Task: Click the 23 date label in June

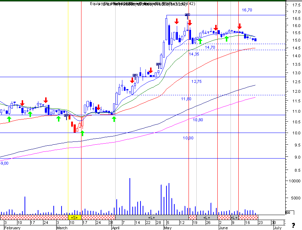Action: tap(260, 223)
